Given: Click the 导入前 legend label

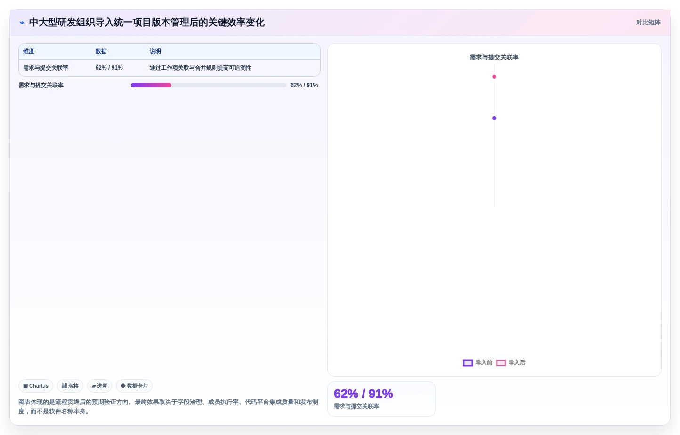Looking at the screenshot, I should (x=484, y=363).
